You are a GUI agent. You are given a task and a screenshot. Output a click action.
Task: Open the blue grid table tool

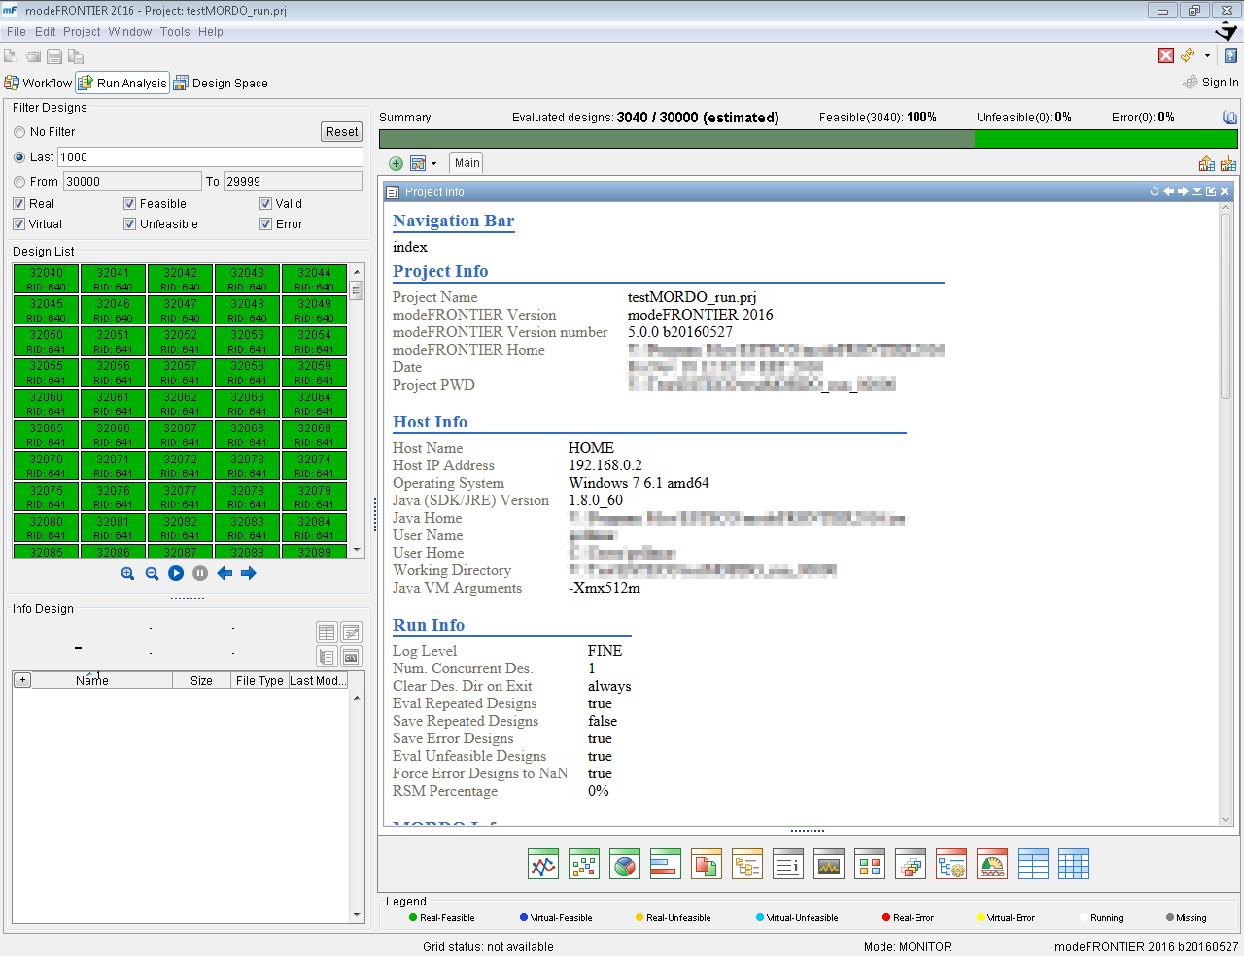(x=1074, y=864)
